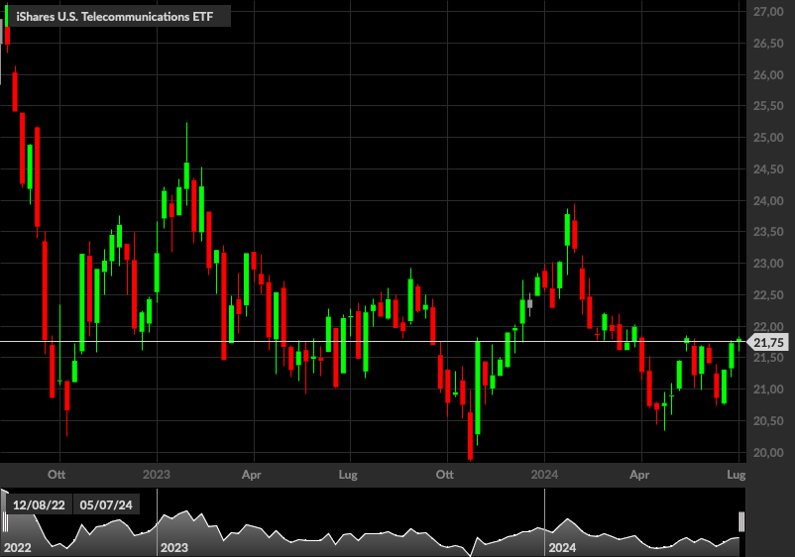This screenshot has width=795, height=557.
Task: Click the 23,50 price axis label
Action: tap(768, 232)
